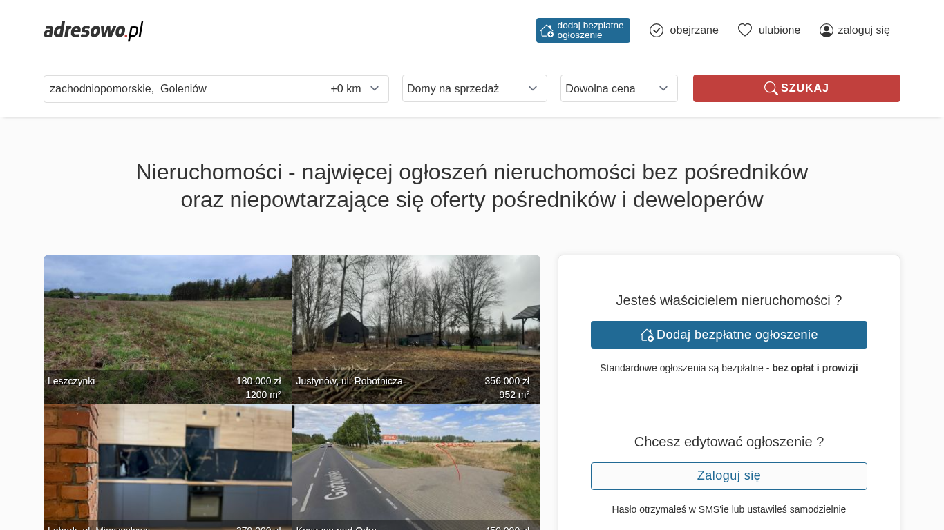This screenshot has height=530, width=944.
Task: Open obejrzane viewed listings
Action: [693, 30]
